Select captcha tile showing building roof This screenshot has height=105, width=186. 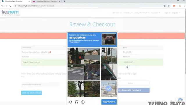tap(92, 56)
